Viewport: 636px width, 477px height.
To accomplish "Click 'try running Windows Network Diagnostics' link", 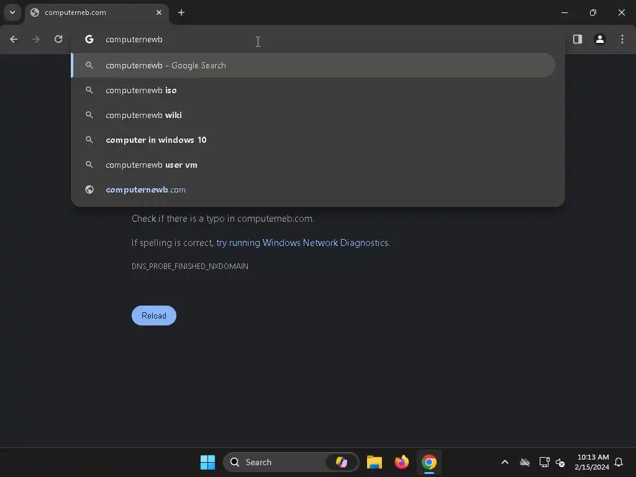I will point(302,243).
